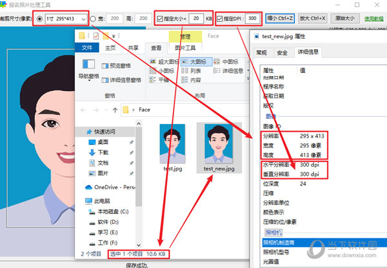Click the up-one-level arrow in Explorer
387x268 pixels.
point(115,110)
